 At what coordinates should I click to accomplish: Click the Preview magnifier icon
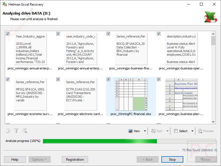[200, 131]
